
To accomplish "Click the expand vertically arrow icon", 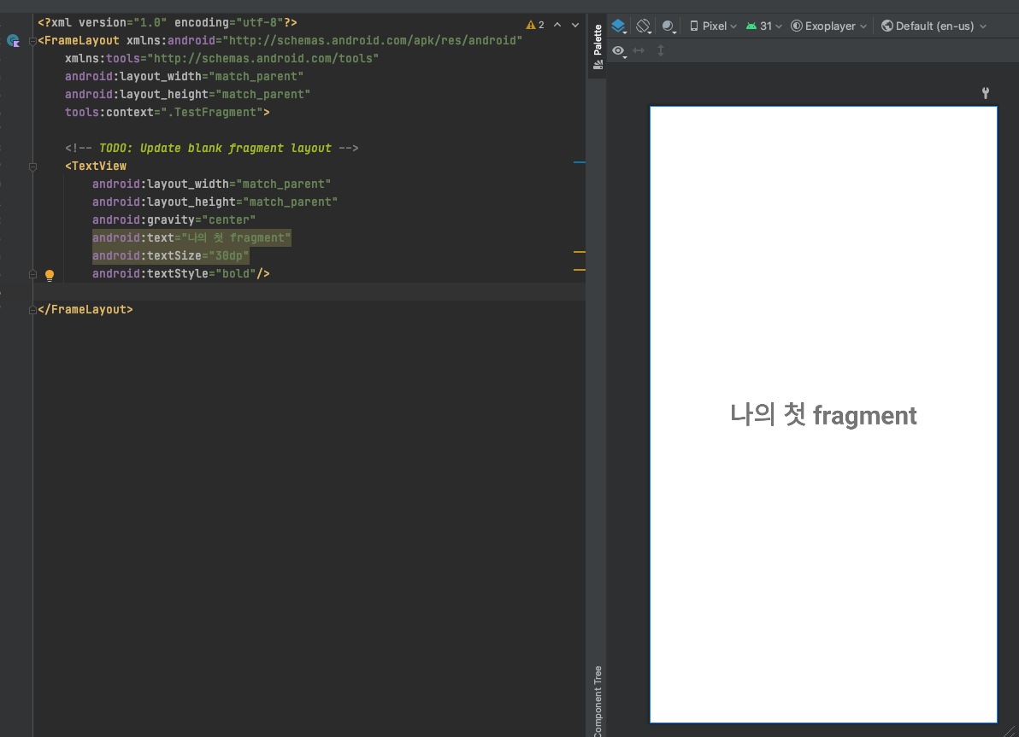I will pyautogui.click(x=661, y=50).
